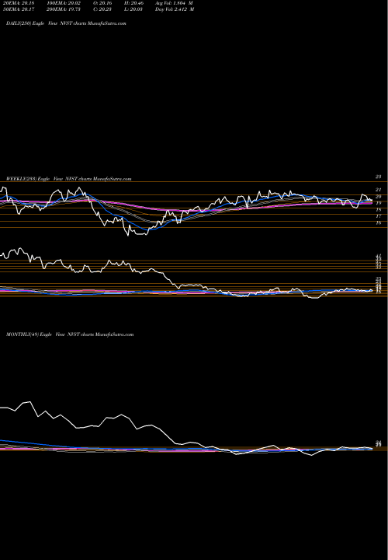Image resolution: width=388 pixels, height=560 pixels.
Task: Click the 21 price label on weekly axis
Action: 379,190
